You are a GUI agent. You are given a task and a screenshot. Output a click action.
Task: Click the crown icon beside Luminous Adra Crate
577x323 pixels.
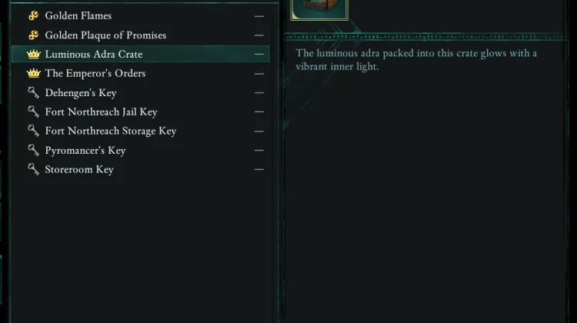tap(33, 54)
